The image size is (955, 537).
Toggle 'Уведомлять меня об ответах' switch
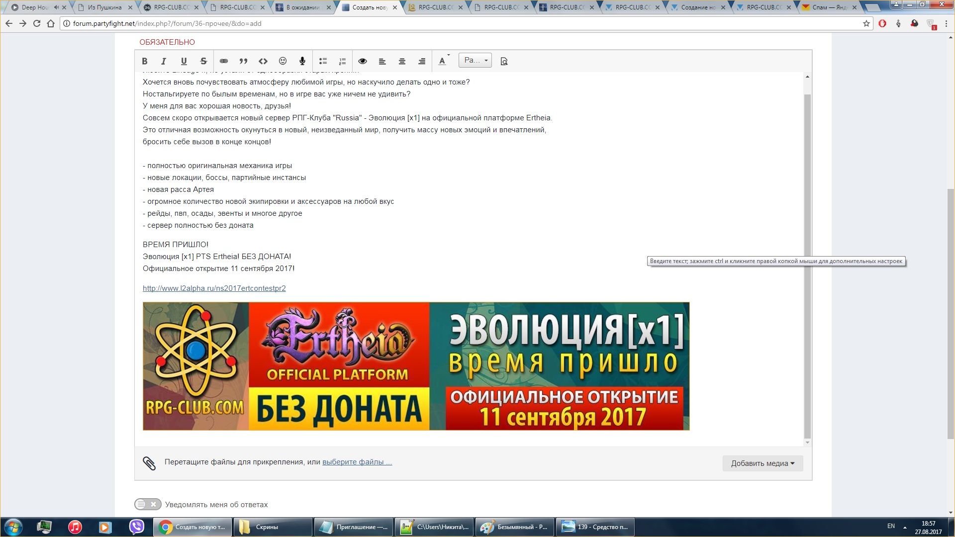148,504
